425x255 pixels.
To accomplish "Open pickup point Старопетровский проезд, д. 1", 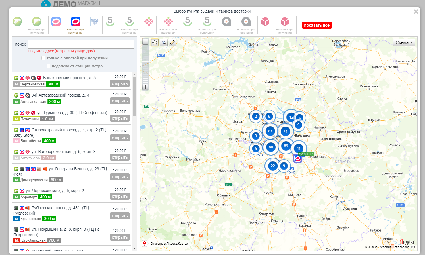I will click(120, 138).
